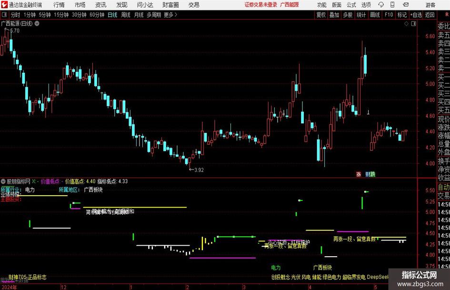Click the 多股 multi-stock button

click(x=348, y=15)
